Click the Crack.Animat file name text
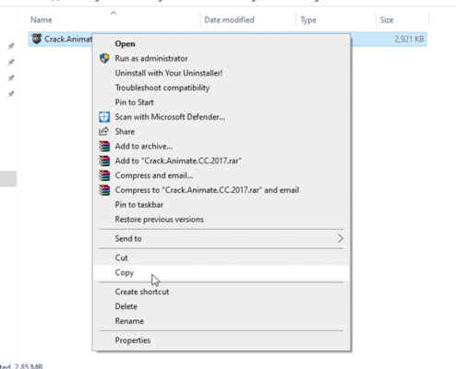 (x=68, y=39)
